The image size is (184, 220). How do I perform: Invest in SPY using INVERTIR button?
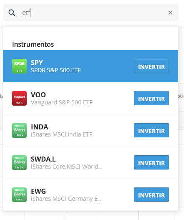[151, 66]
